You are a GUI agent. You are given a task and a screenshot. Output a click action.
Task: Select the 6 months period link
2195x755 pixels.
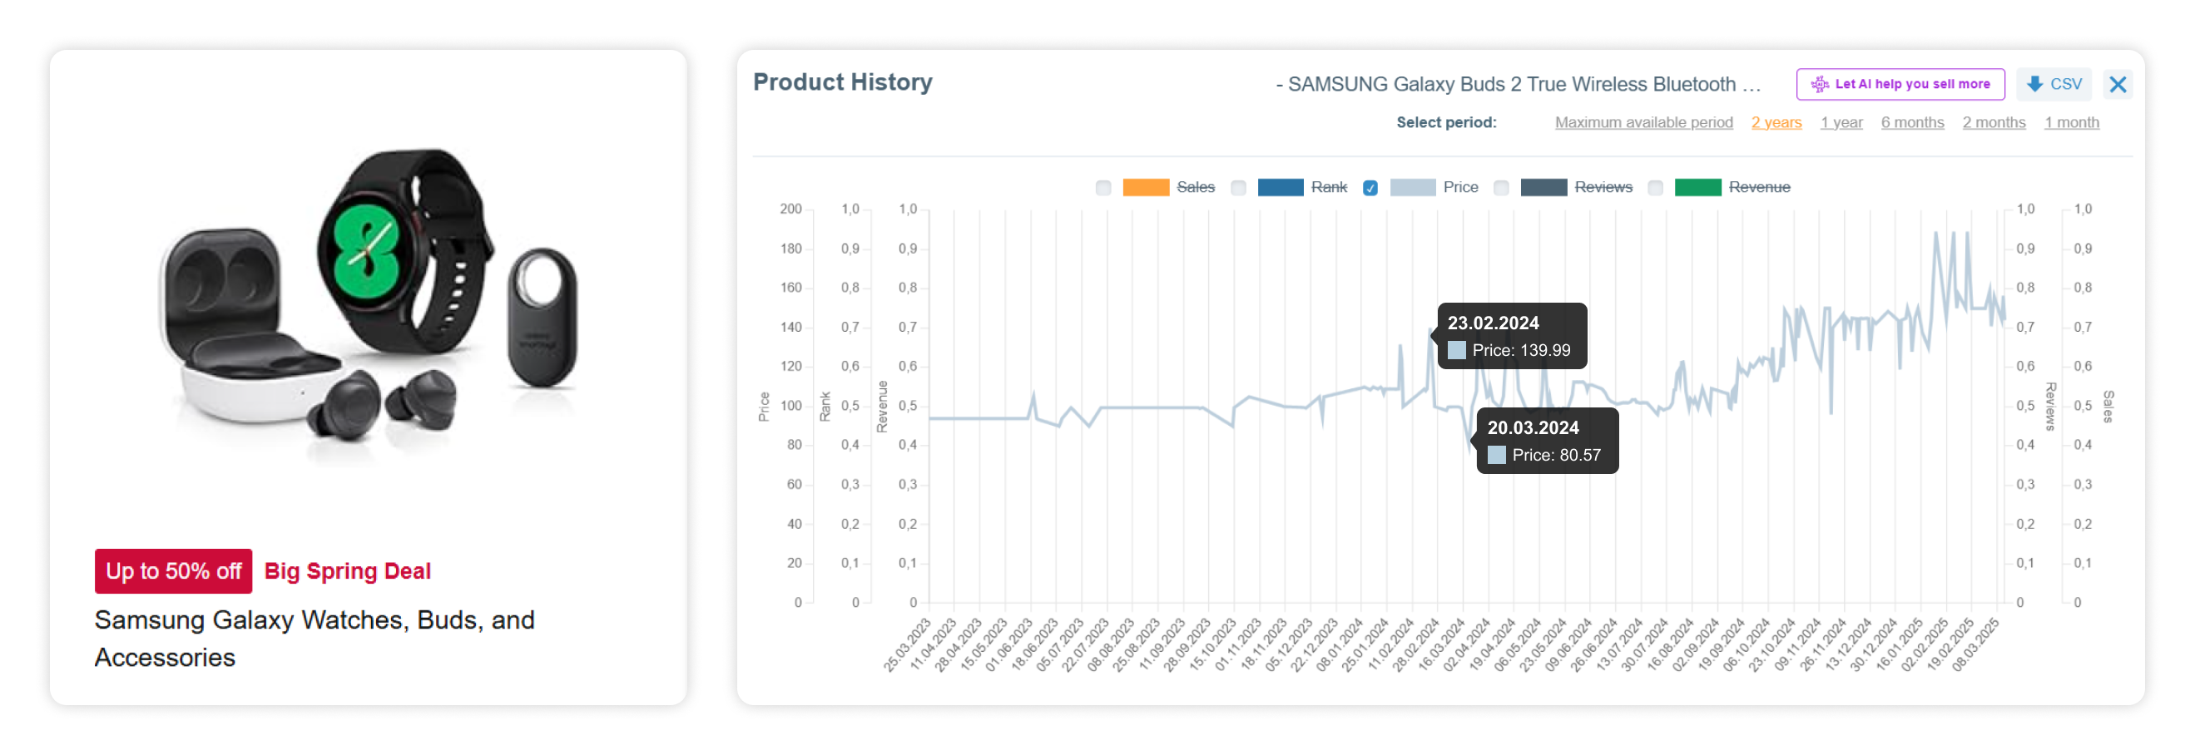pyautogui.click(x=1912, y=122)
